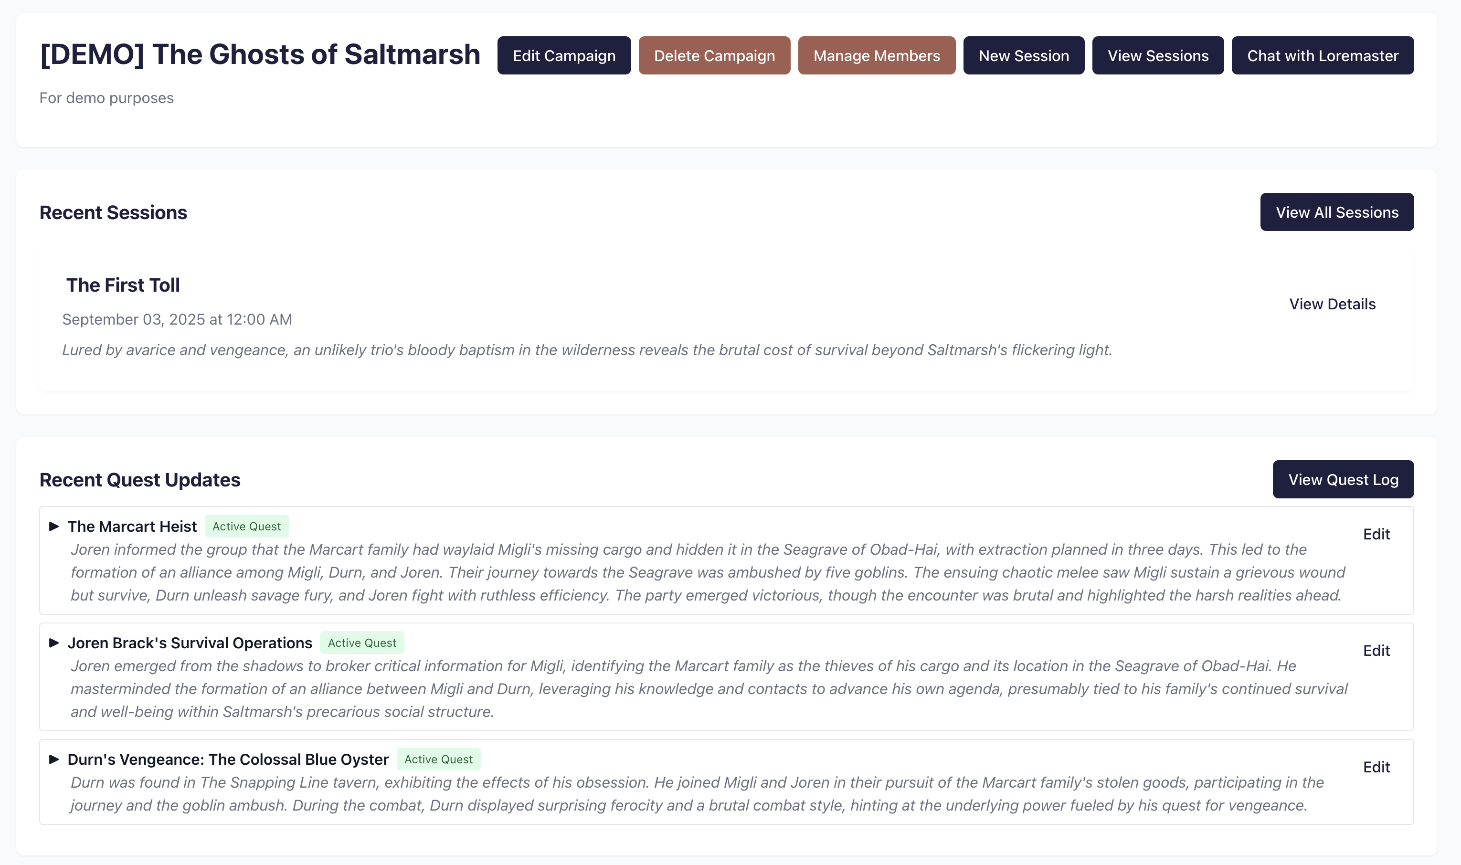Image resolution: width=1461 pixels, height=865 pixels.
Task: Click Active Quest badge beside Joren Brack's quest
Action: [361, 643]
